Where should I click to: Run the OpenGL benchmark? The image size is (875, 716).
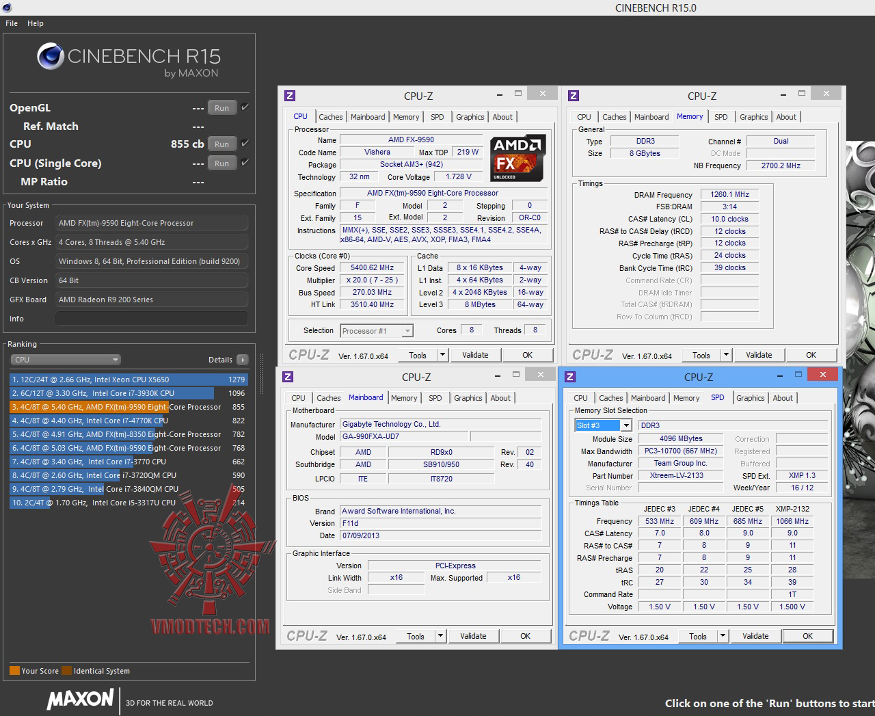point(222,107)
